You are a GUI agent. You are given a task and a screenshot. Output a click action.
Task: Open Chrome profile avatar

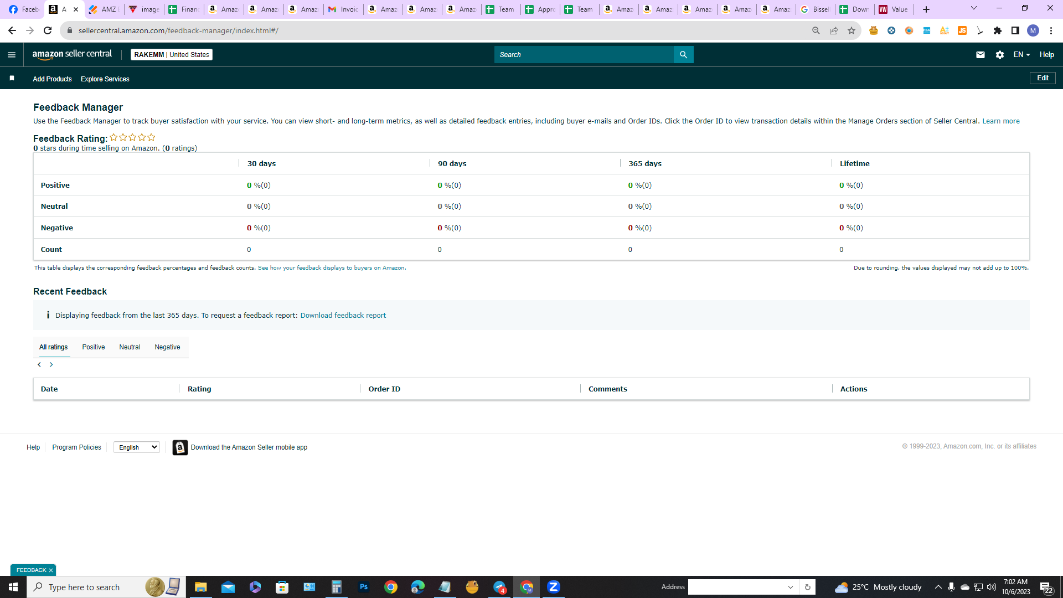1033,30
